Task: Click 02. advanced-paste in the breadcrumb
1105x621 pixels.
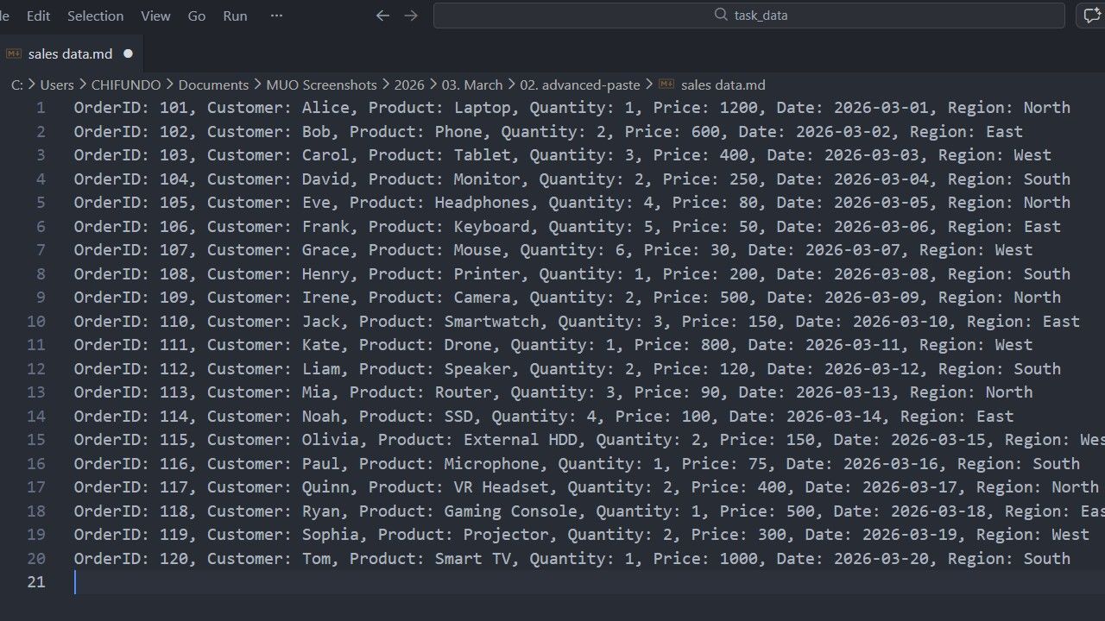Action: click(580, 85)
